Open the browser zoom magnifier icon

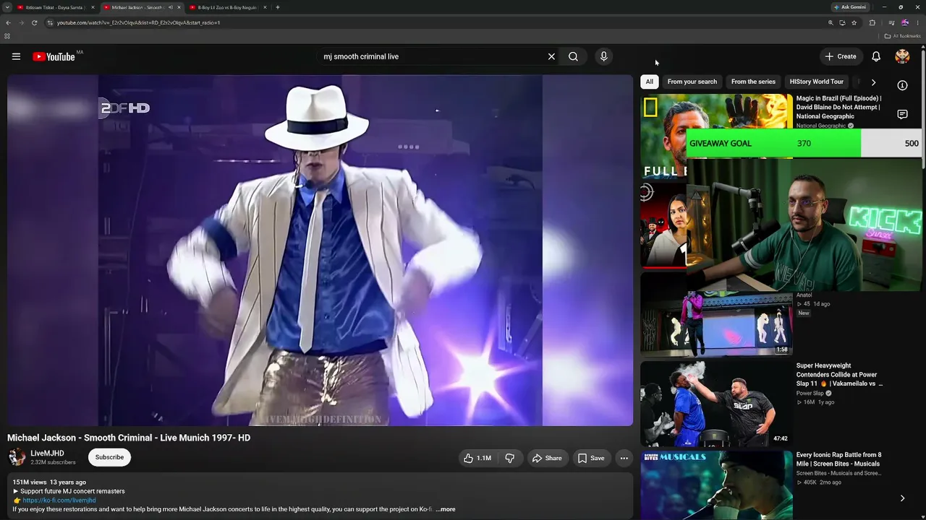(x=831, y=22)
